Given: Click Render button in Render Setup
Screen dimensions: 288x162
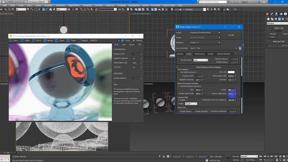Looking at the screenshot, I should coord(231,35).
